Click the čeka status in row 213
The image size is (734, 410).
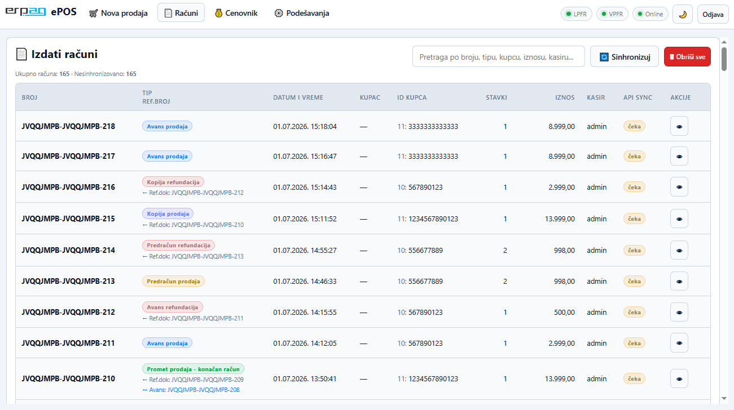[x=634, y=280]
